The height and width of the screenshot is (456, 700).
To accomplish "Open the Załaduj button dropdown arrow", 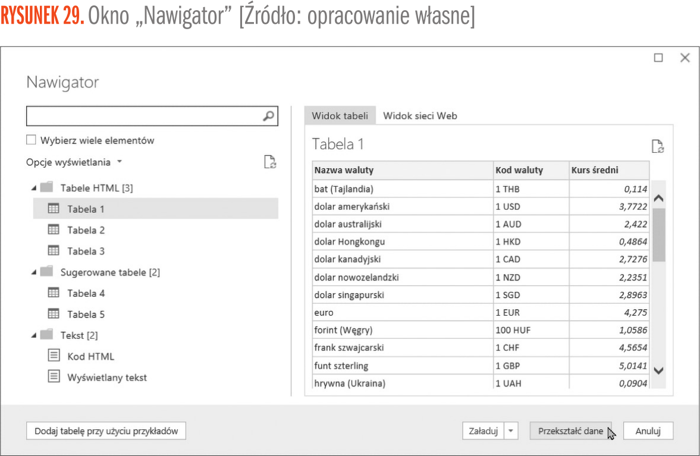I will pos(511,432).
